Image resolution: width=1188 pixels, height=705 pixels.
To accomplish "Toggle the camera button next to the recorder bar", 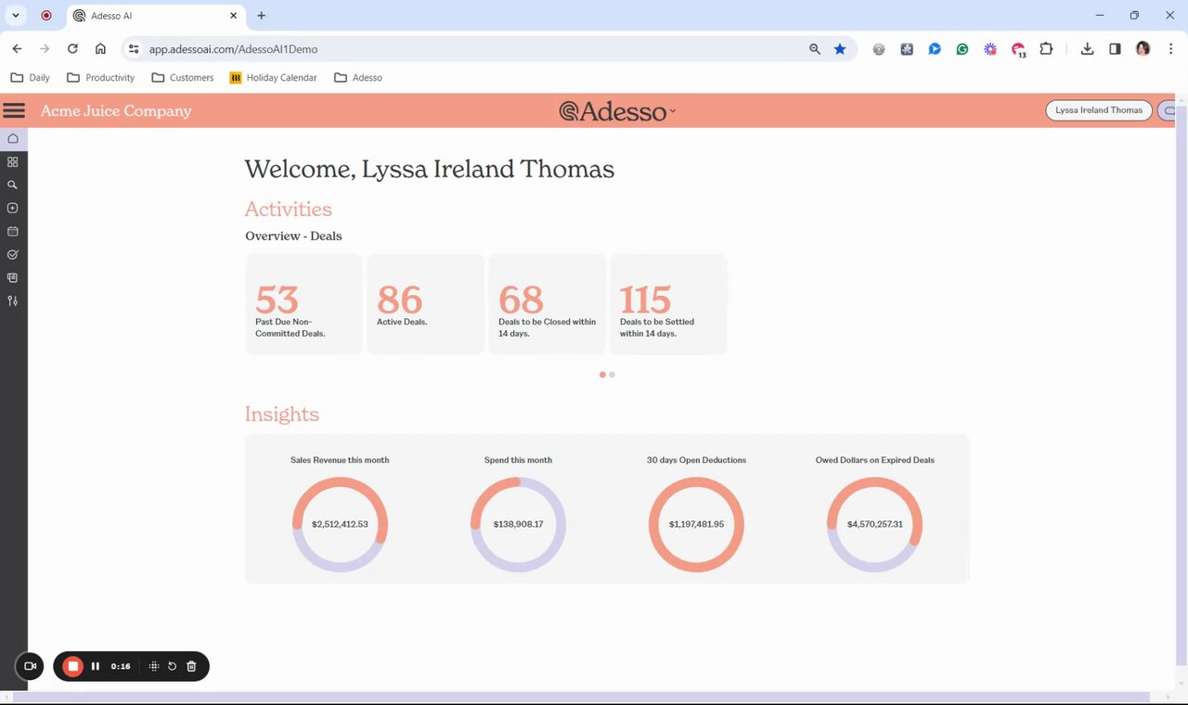I will point(30,666).
